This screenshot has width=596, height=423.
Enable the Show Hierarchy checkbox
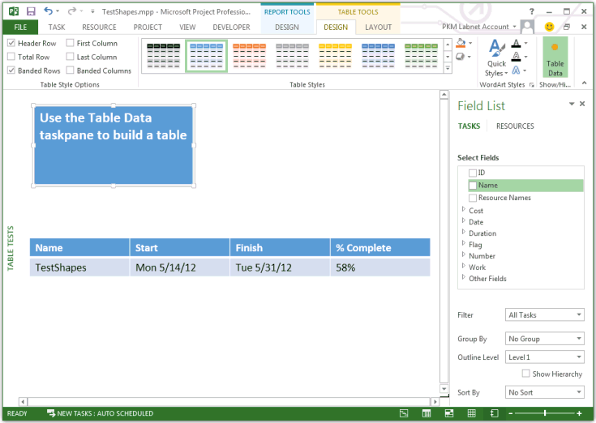[x=525, y=374]
